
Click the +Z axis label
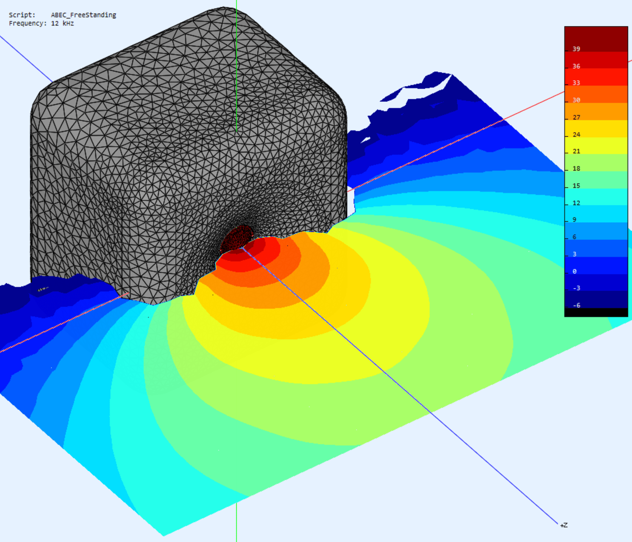[x=563, y=525]
